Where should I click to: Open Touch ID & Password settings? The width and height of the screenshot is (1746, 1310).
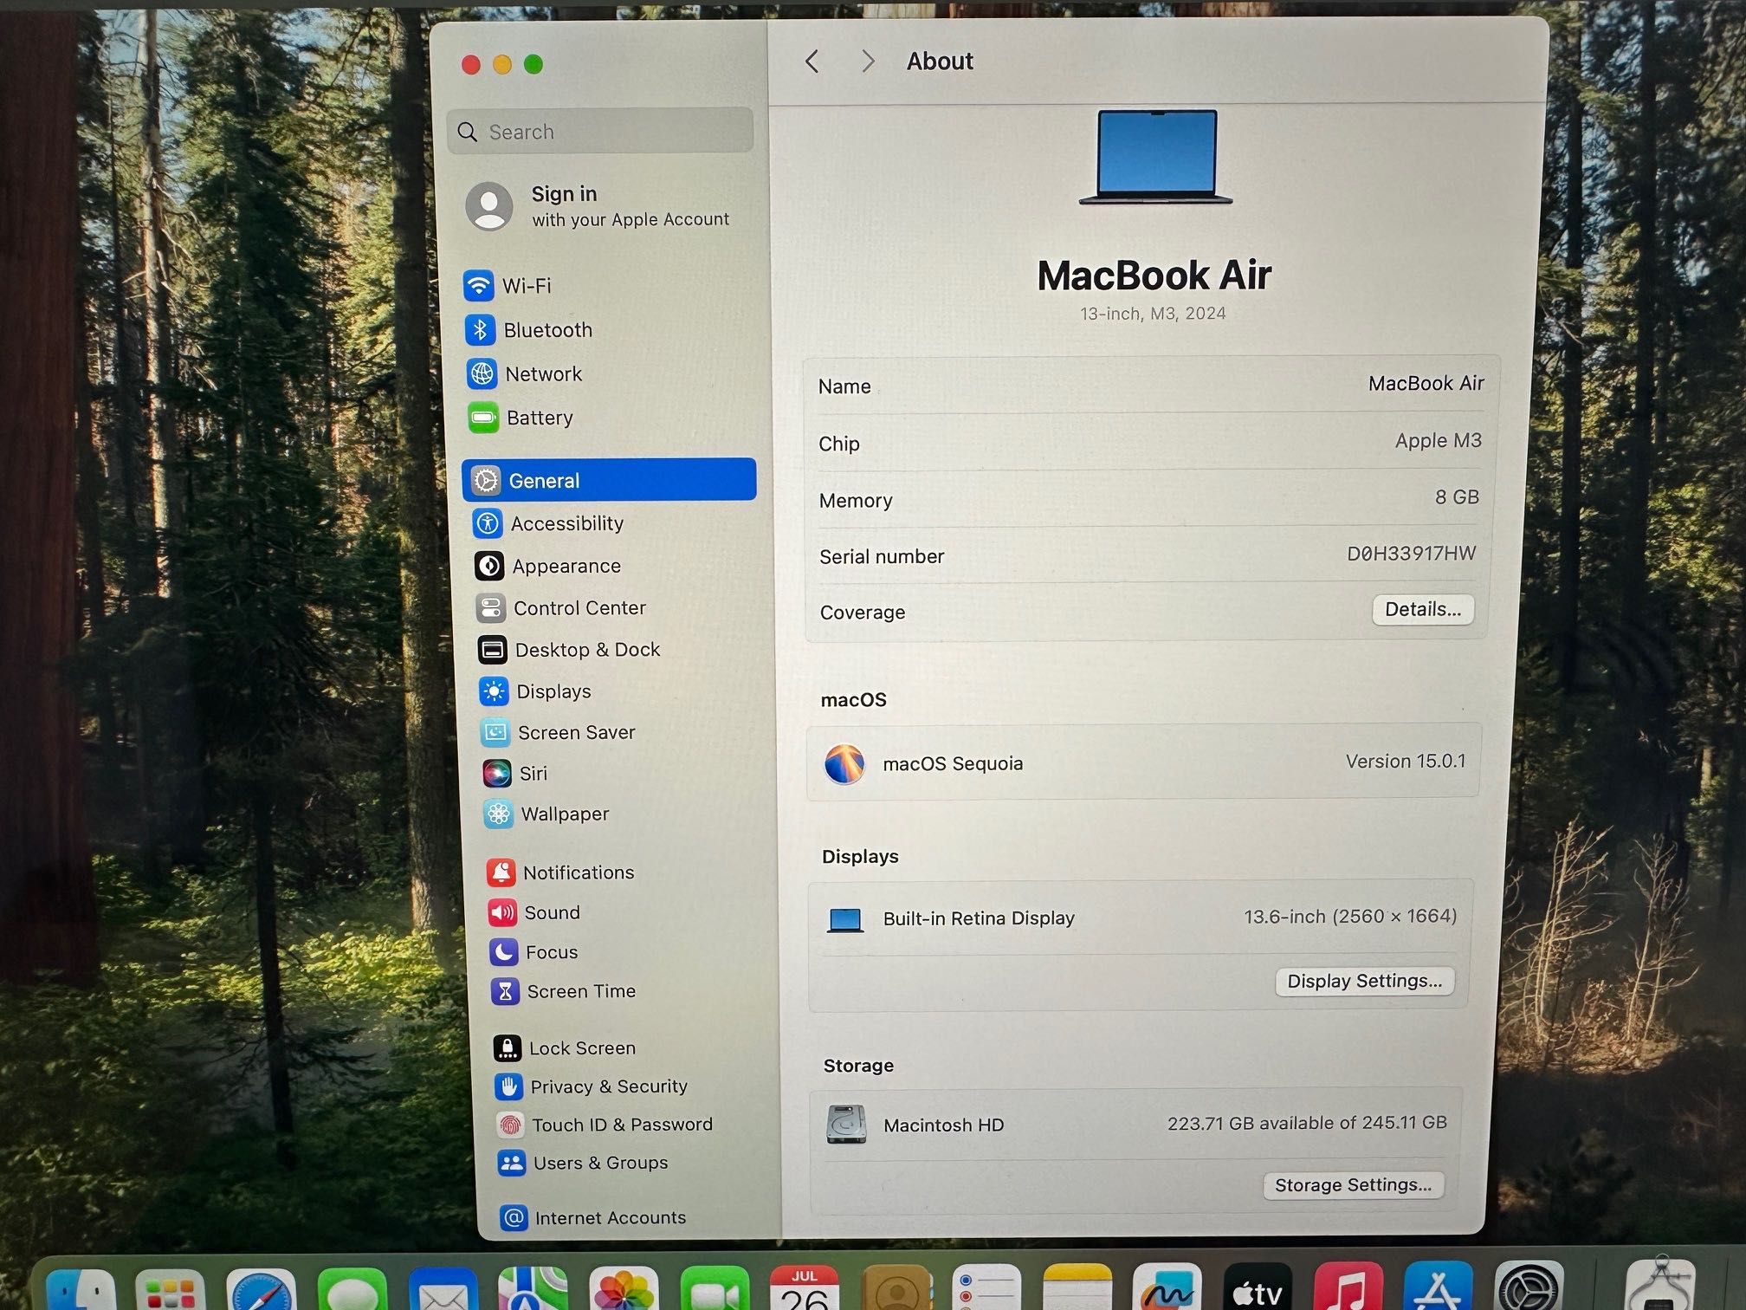click(605, 1125)
